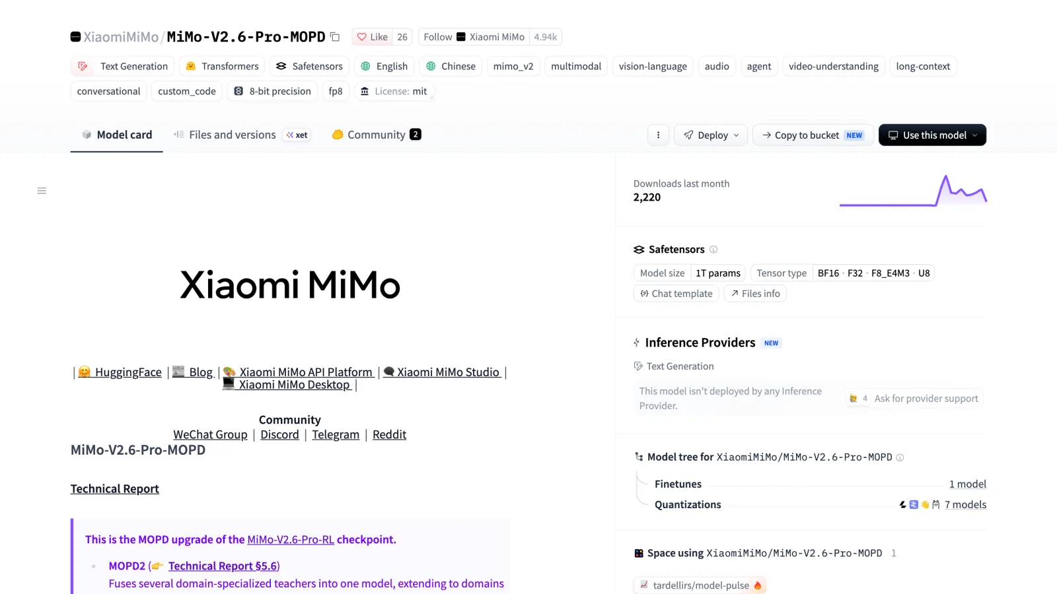This screenshot has width=1057, height=594.
Task: Open the WeChat Group link
Action: pyautogui.click(x=210, y=435)
